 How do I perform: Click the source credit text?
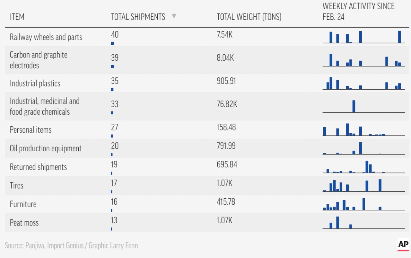point(71,246)
